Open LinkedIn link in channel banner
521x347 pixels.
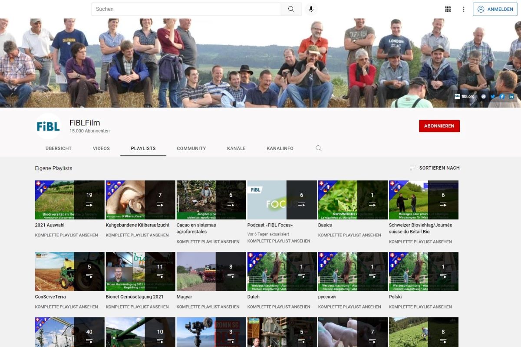click(511, 96)
